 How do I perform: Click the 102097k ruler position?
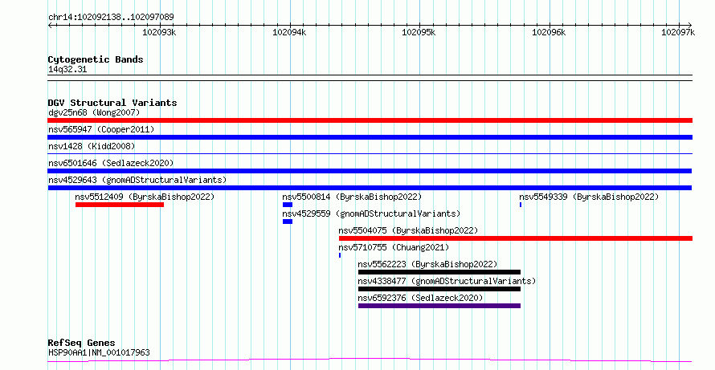click(678, 32)
